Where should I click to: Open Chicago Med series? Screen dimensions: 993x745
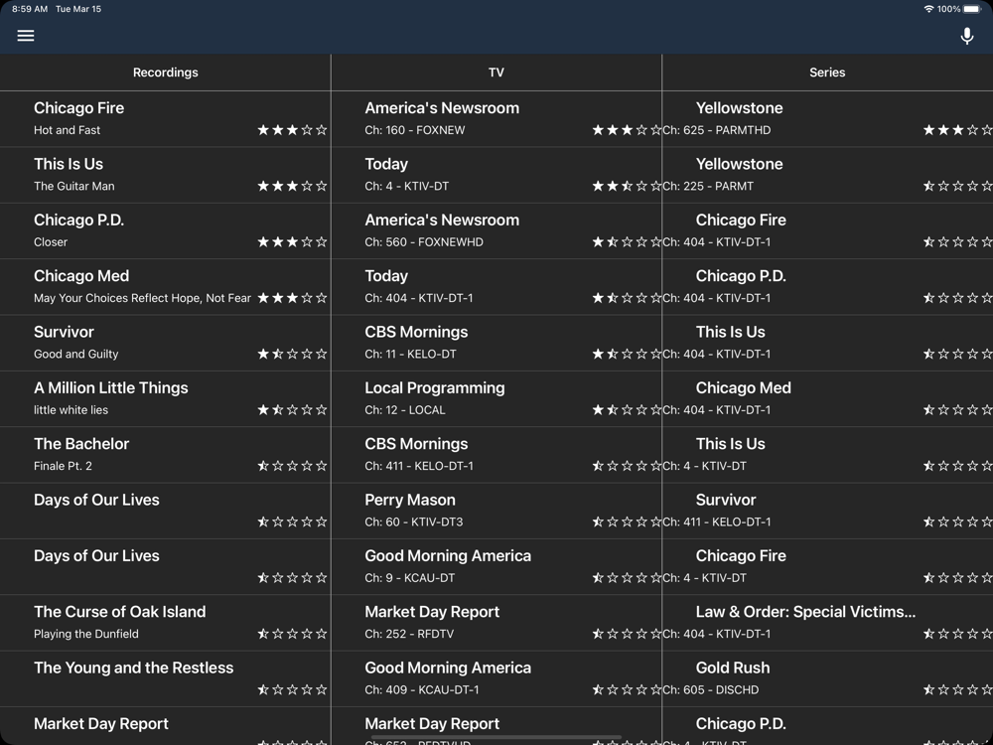828,398
